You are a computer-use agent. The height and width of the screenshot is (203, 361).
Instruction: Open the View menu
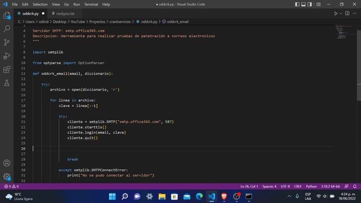click(56, 4)
